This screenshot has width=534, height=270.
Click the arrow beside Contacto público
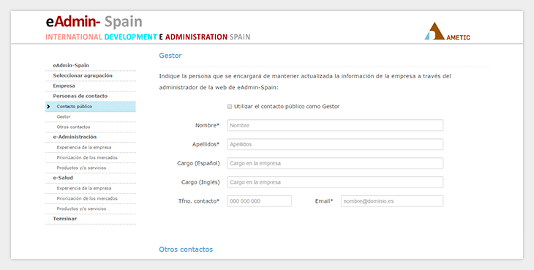coord(48,107)
